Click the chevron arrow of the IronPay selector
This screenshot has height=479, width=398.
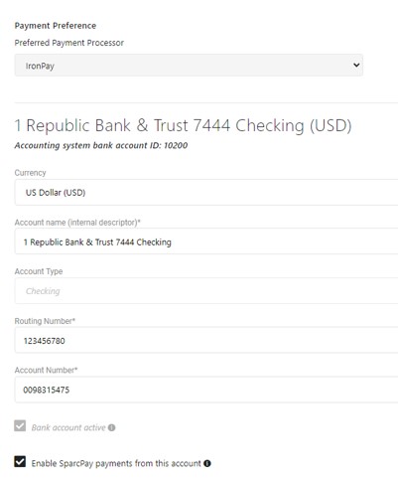356,65
